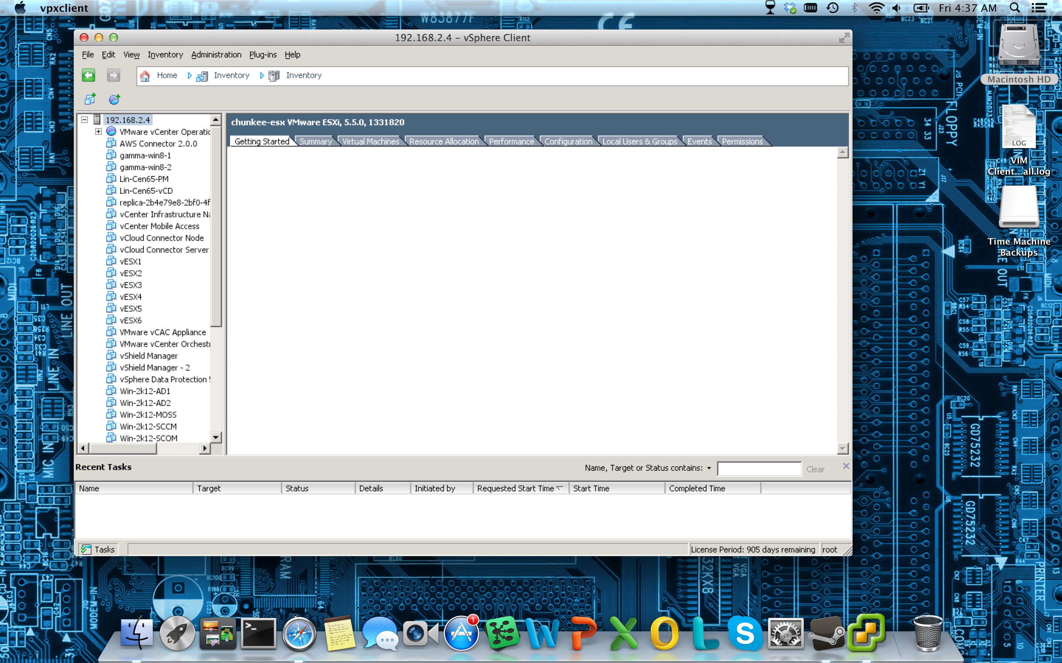This screenshot has height=663, width=1062.
Task: Click the Tasks icon in the status bar
Action: 86,550
